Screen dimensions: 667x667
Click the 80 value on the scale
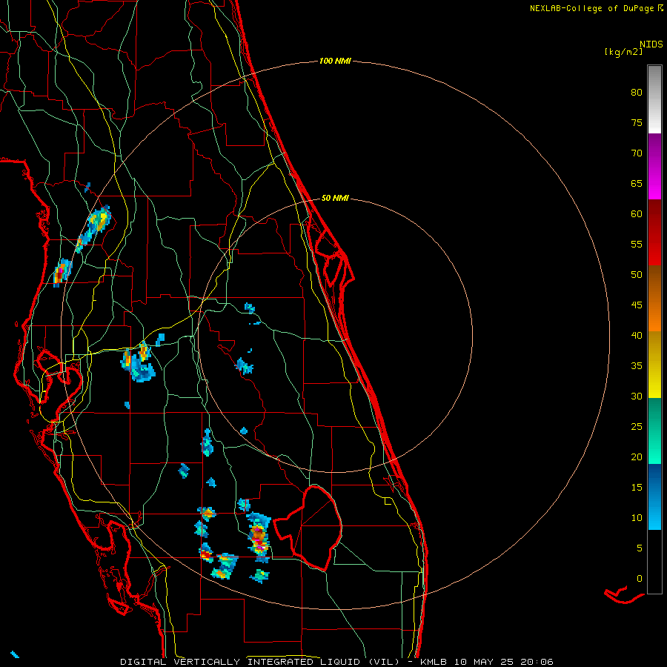637,93
